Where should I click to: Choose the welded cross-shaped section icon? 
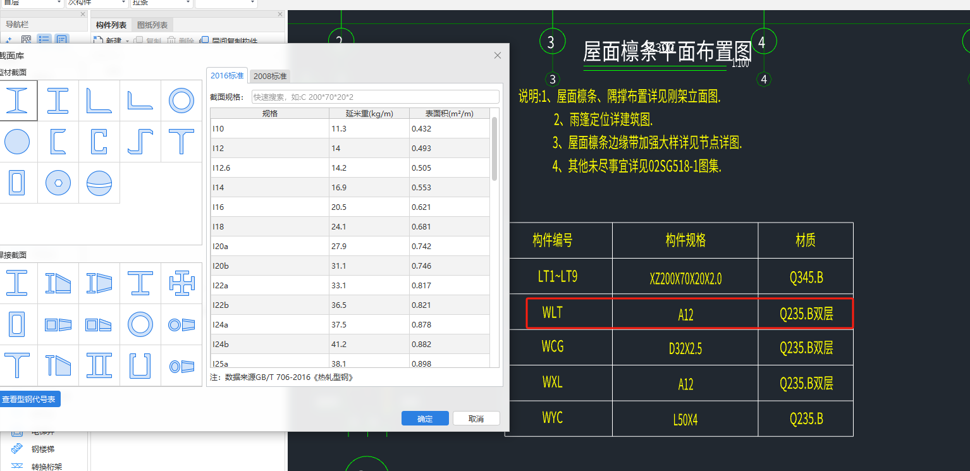(181, 283)
